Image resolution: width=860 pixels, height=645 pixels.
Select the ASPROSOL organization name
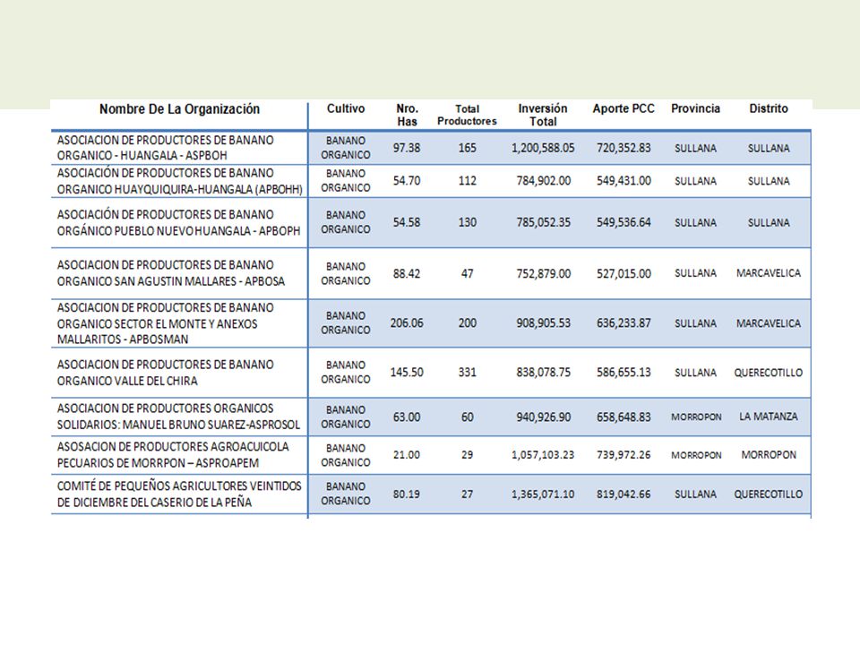tap(179, 417)
